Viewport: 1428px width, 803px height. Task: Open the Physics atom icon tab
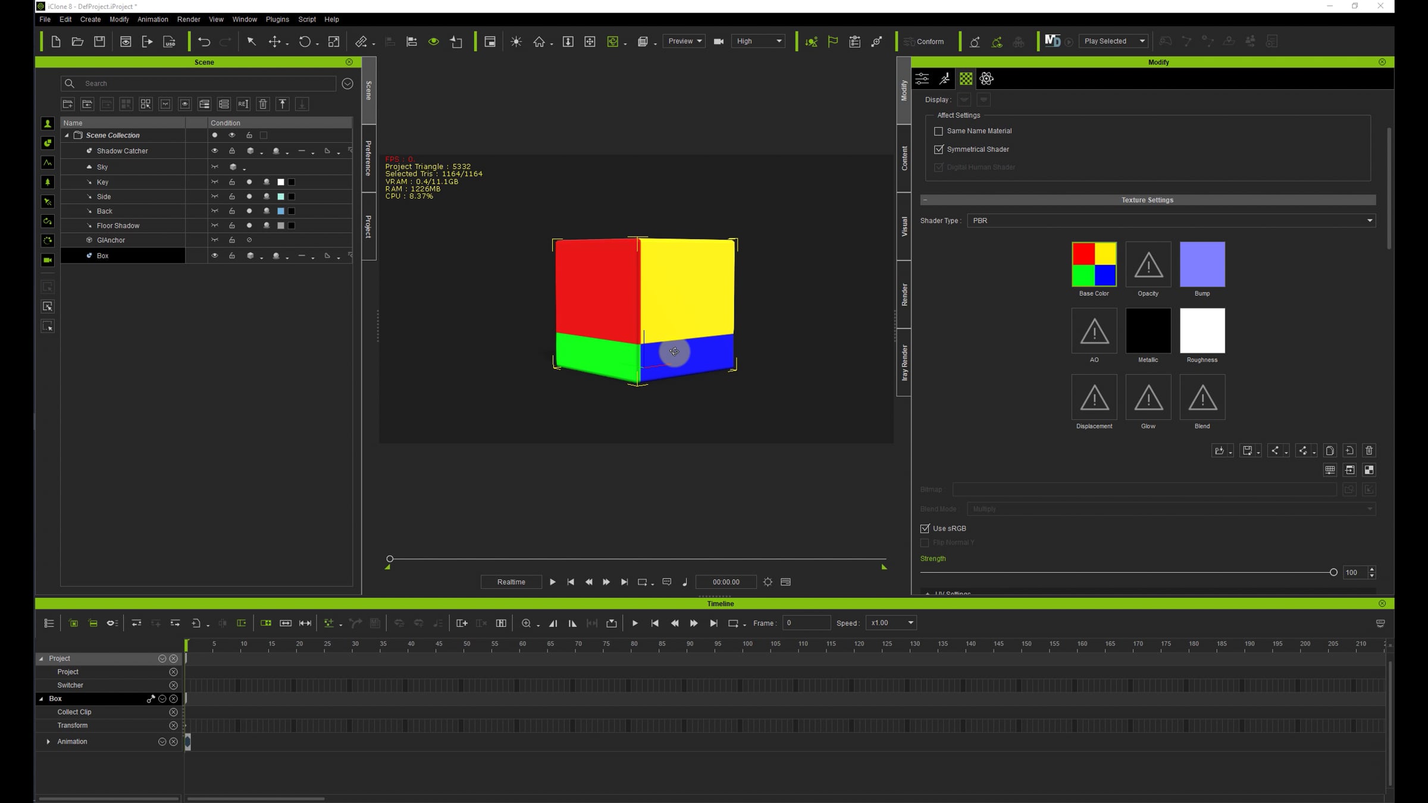(x=987, y=79)
